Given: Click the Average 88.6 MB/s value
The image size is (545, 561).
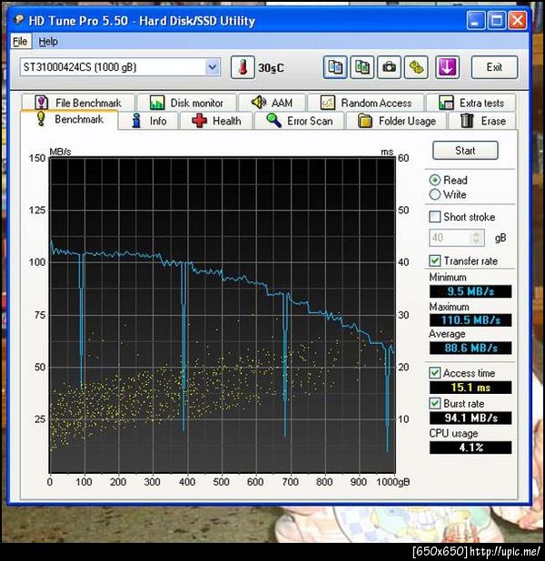Looking at the screenshot, I should tap(471, 348).
